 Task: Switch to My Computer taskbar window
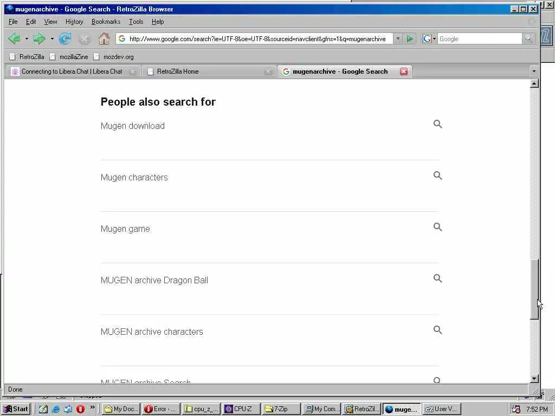321,409
